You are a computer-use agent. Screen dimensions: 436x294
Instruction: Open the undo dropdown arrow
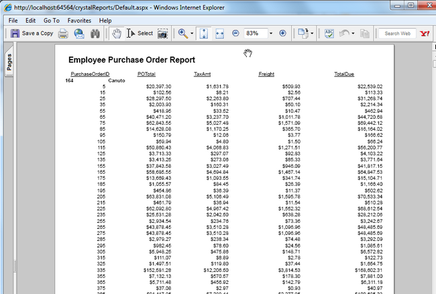click(x=353, y=34)
